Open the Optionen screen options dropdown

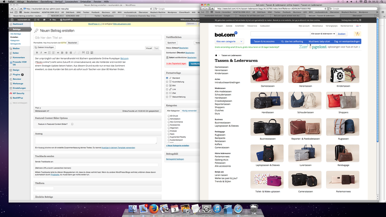click(191, 24)
